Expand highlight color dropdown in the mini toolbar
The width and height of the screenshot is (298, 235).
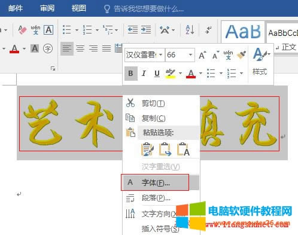[180, 74]
